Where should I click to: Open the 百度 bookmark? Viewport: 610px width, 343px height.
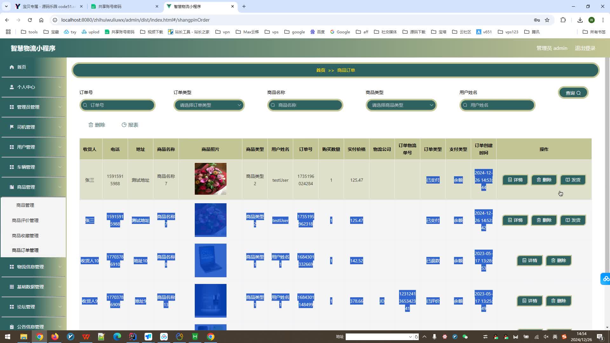(317, 32)
